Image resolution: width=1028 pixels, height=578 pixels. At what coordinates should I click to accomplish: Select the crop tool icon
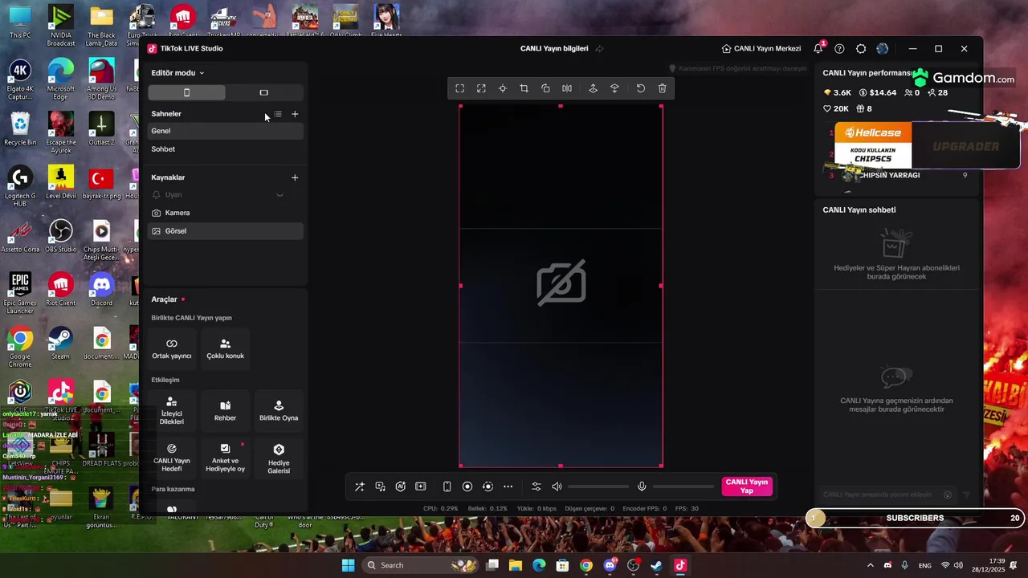(x=524, y=88)
